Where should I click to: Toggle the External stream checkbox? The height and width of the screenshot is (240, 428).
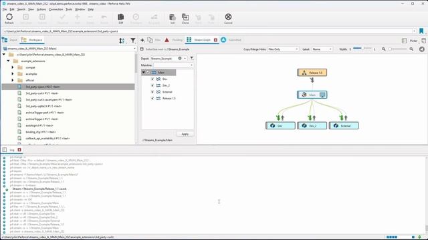[x=152, y=92]
